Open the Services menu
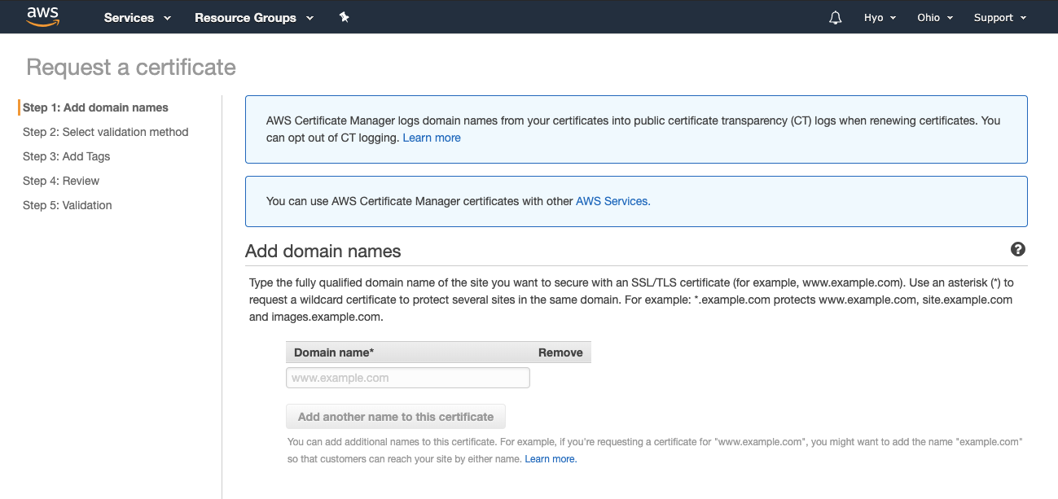Screen dimensions: 1058x499 tap(136, 17)
